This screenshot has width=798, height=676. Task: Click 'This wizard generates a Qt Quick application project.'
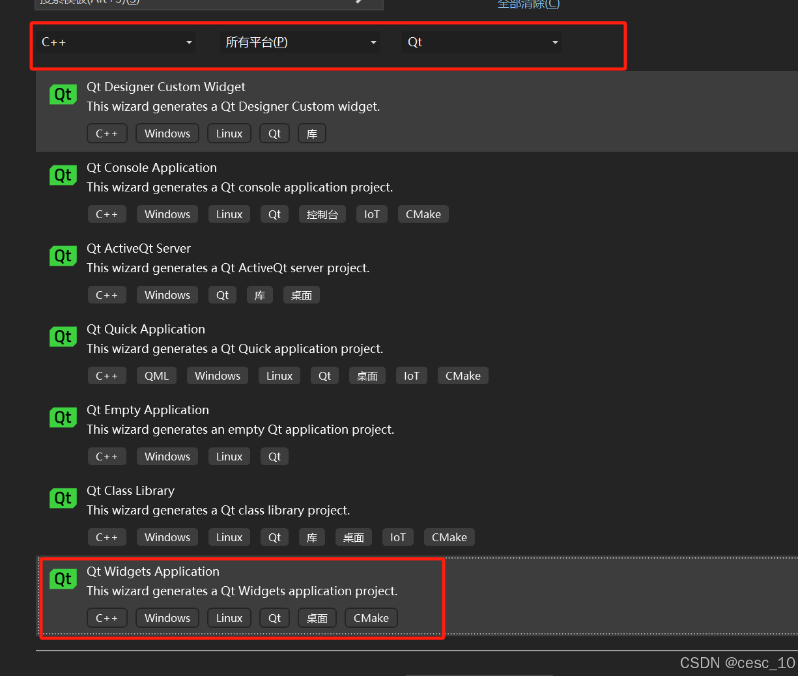[235, 348]
